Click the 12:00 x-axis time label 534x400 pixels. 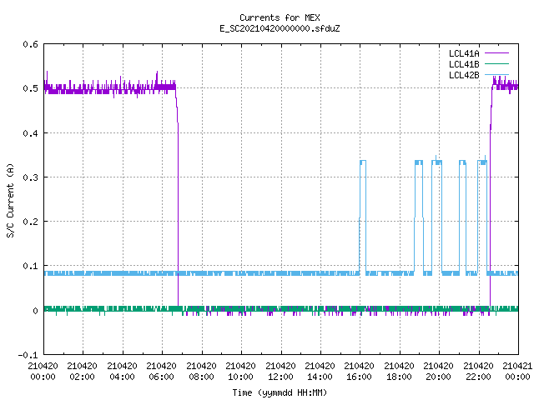(x=280, y=377)
